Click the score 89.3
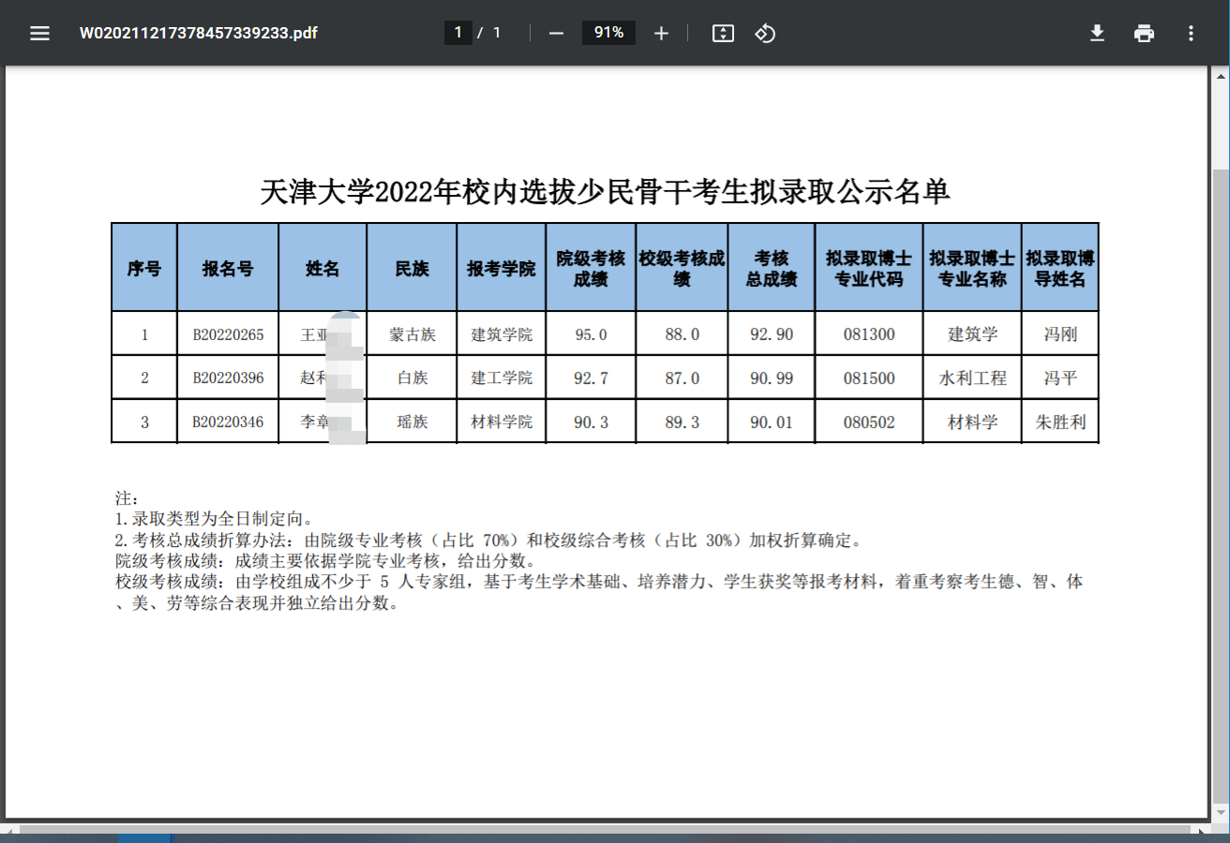Viewport: 1230px width, 843px height. coord(682,422)
